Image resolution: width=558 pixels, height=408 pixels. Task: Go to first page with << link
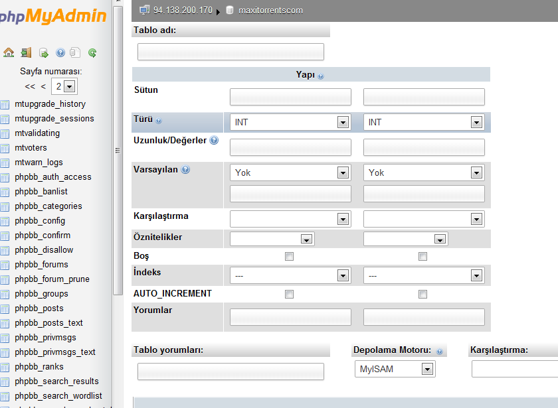(30, 86)
